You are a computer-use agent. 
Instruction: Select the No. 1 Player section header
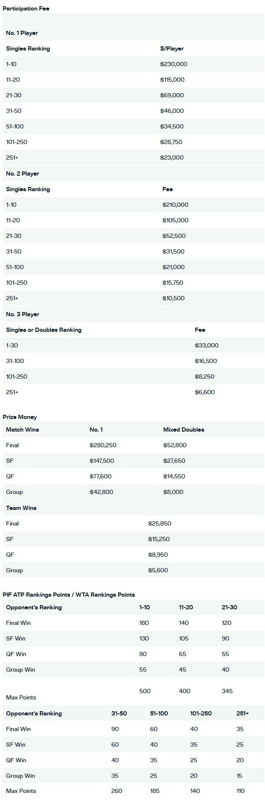click(22, 33)
